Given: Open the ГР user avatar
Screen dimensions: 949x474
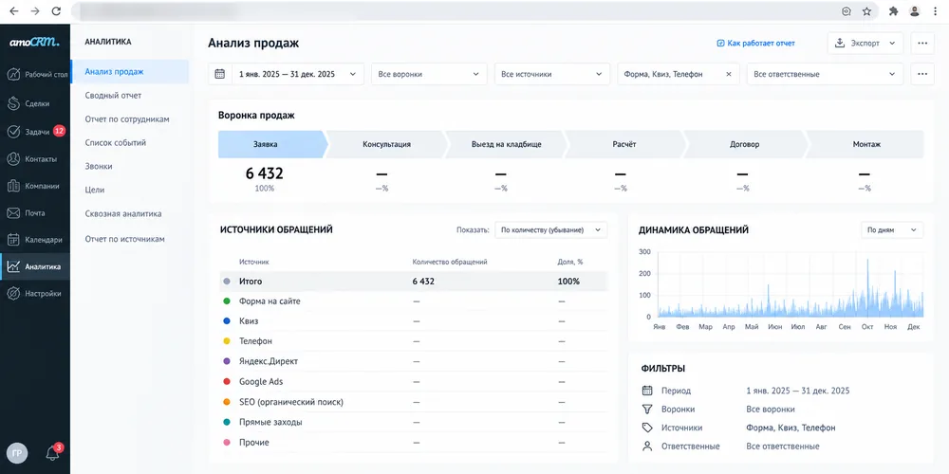Looking at the screenshot, I should coord(17,453).
